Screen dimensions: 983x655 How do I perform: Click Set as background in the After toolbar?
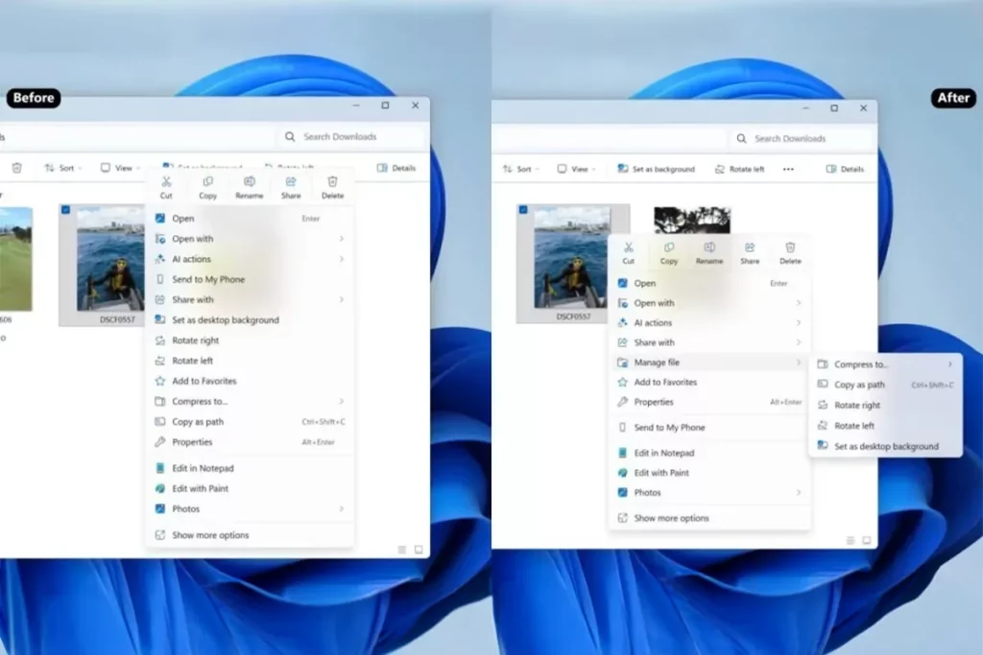pyautogui.click(x=656, y=169)
